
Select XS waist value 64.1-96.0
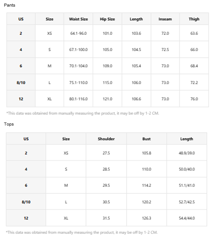point(78,33)
